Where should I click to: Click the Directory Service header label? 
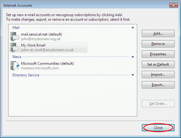click(26, 75)
